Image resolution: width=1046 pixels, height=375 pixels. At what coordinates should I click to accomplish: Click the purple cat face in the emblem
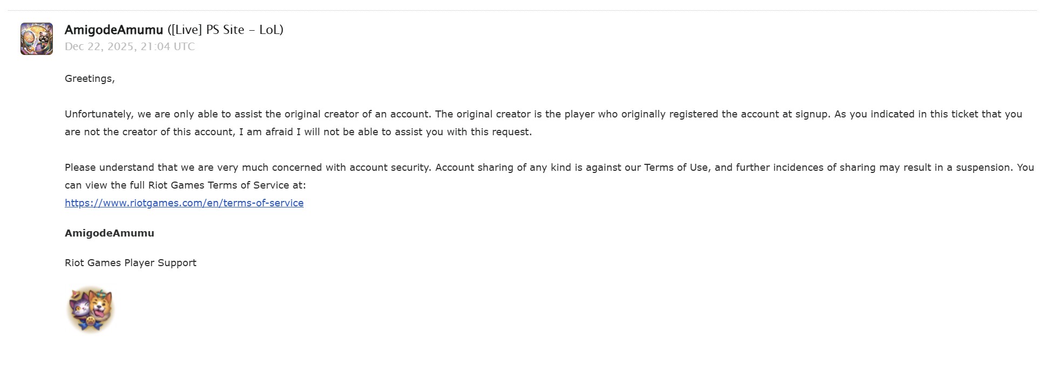point(80,310)
